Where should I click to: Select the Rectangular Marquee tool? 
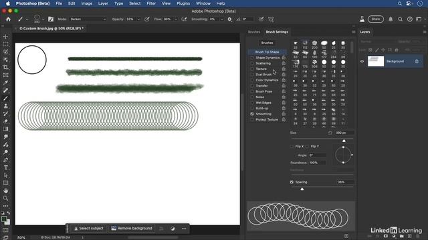click(5, 44)
